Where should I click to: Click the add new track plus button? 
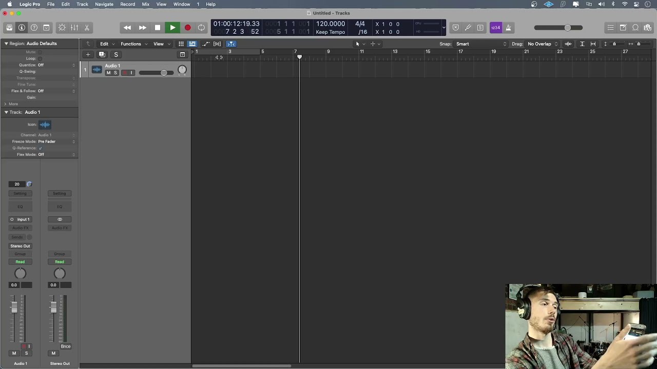(88, 54)
